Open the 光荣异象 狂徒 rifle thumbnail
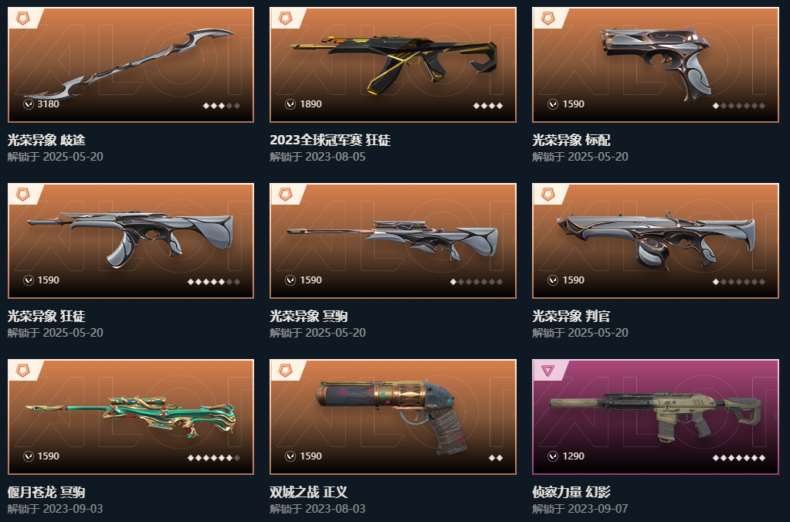790x522 pixels. click(x=131, y=240)
